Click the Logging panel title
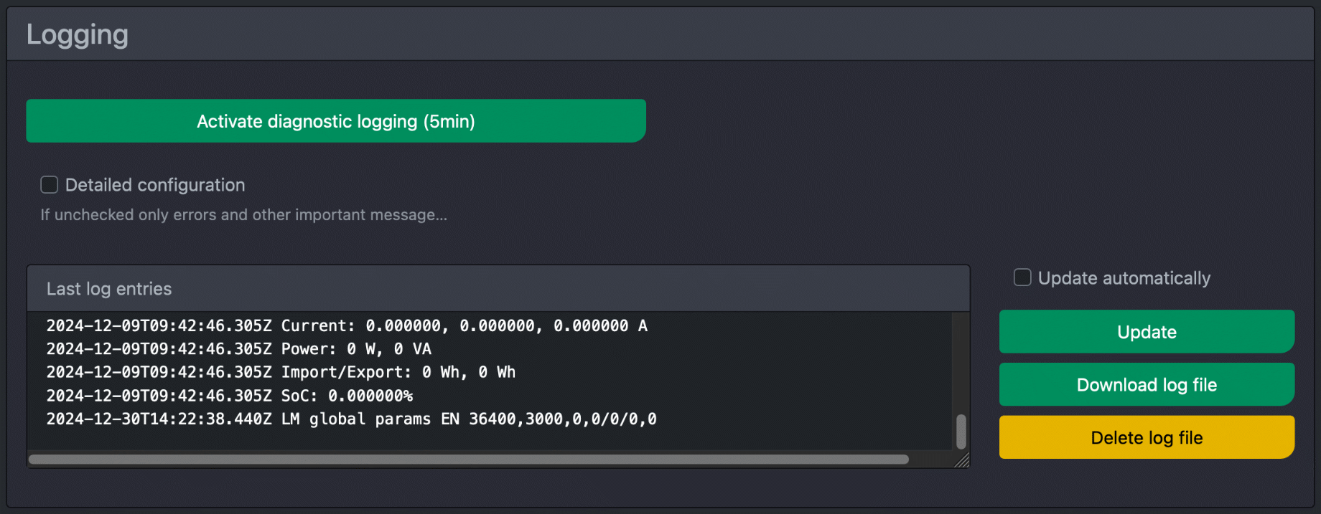 click(77, 33)
